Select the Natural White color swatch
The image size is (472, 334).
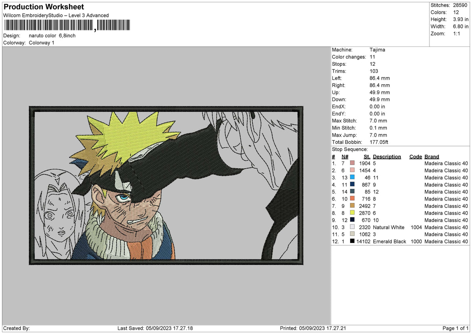point(352,227)
